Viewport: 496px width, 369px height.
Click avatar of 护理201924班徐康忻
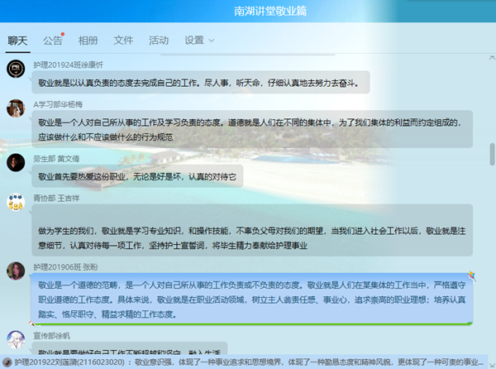pyautogui.click(x=14, y=69)
